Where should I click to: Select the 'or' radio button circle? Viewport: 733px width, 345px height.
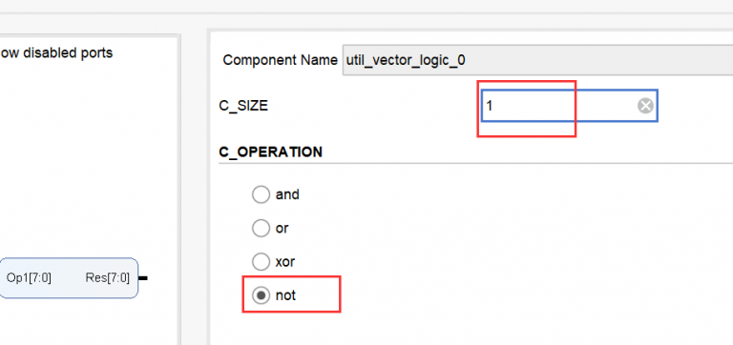tap(261, 229)
